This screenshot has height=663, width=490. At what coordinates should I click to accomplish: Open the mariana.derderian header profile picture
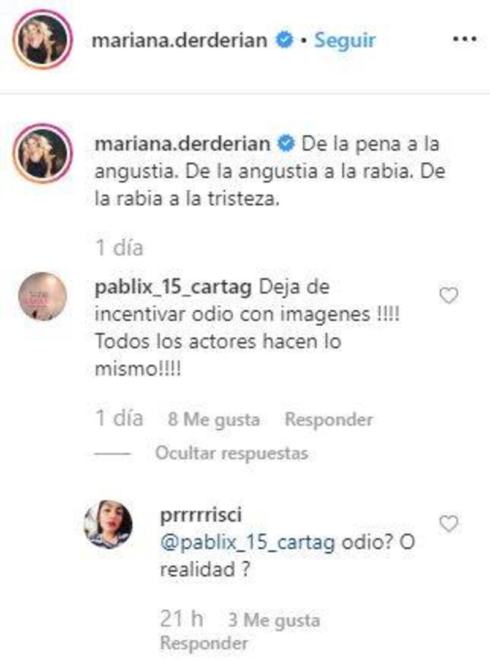click(42, 39)
